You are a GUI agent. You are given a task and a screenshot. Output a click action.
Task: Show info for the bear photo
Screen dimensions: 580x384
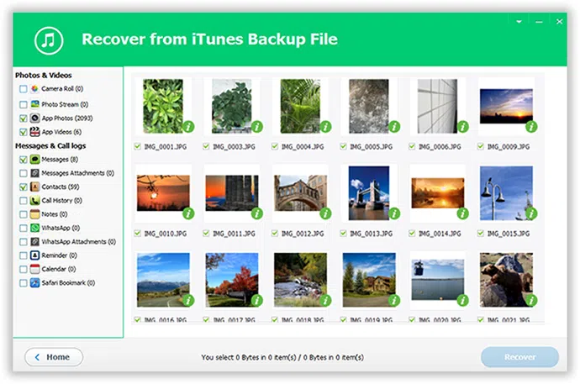coord(531,300)
